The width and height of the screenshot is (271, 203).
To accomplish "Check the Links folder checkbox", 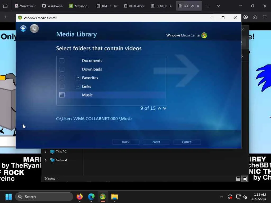I will tap(62, 86).
